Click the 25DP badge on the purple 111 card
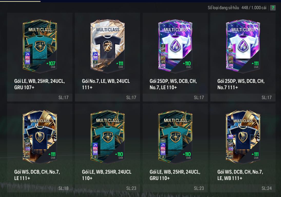281x197 pixels. [x=230, y=66]
